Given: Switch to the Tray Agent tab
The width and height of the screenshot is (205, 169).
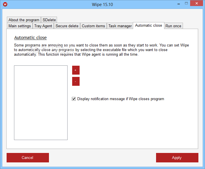Looking at the screenshot, I should (x=43, y=26).
